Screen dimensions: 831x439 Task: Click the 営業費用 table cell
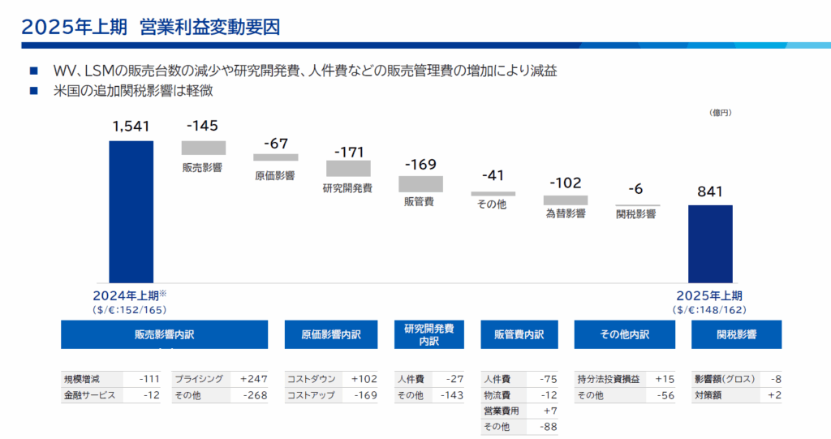[502, 411]
